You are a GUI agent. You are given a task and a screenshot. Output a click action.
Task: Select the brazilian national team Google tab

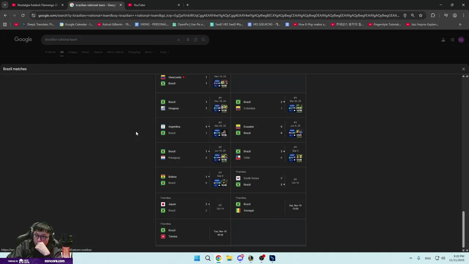click(x=96, y=5)
